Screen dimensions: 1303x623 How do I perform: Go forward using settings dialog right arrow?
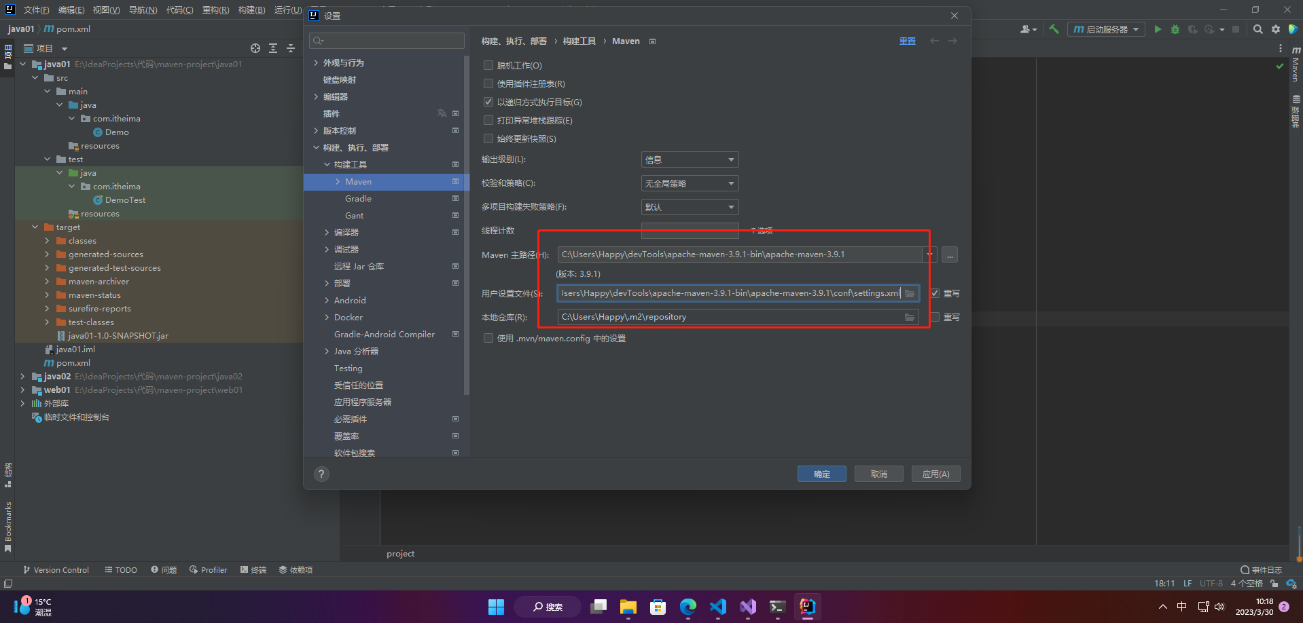(953, 41)
